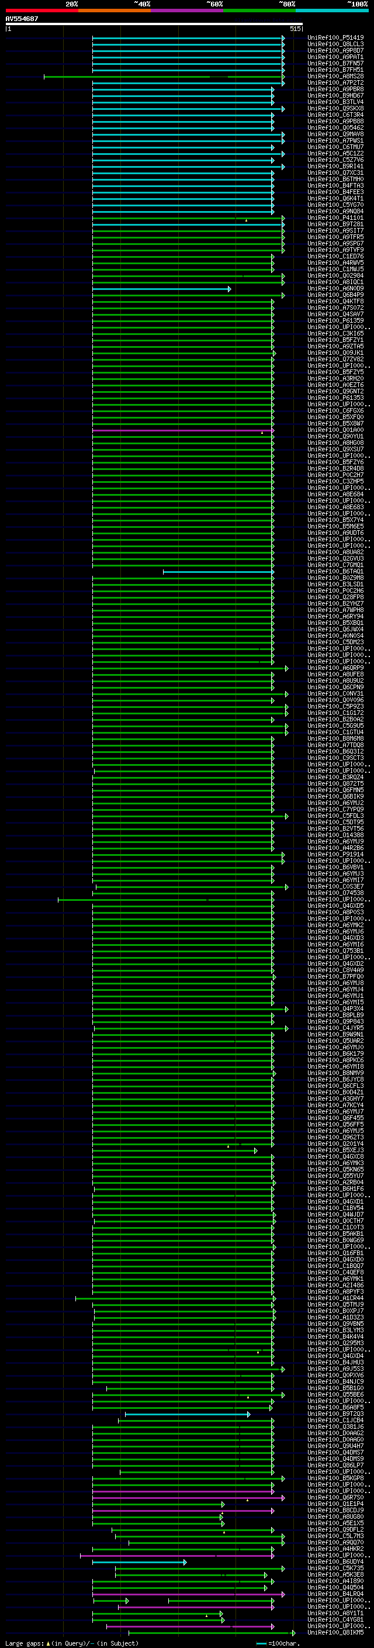374x1648 pixels.
Task: Select the UniRef100_C1ED76 label
Action: (x=335, y=257)
